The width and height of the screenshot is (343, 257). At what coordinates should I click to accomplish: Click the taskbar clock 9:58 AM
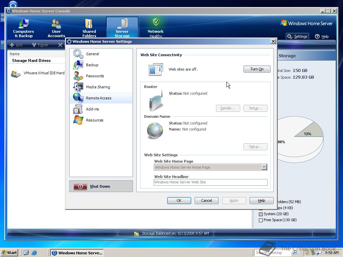332,253
